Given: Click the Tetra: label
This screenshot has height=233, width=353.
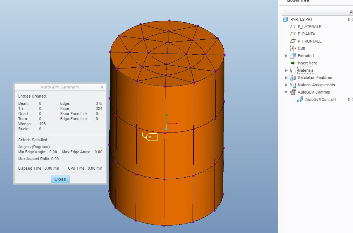Looking at the screenshot, I should (23, 119).
